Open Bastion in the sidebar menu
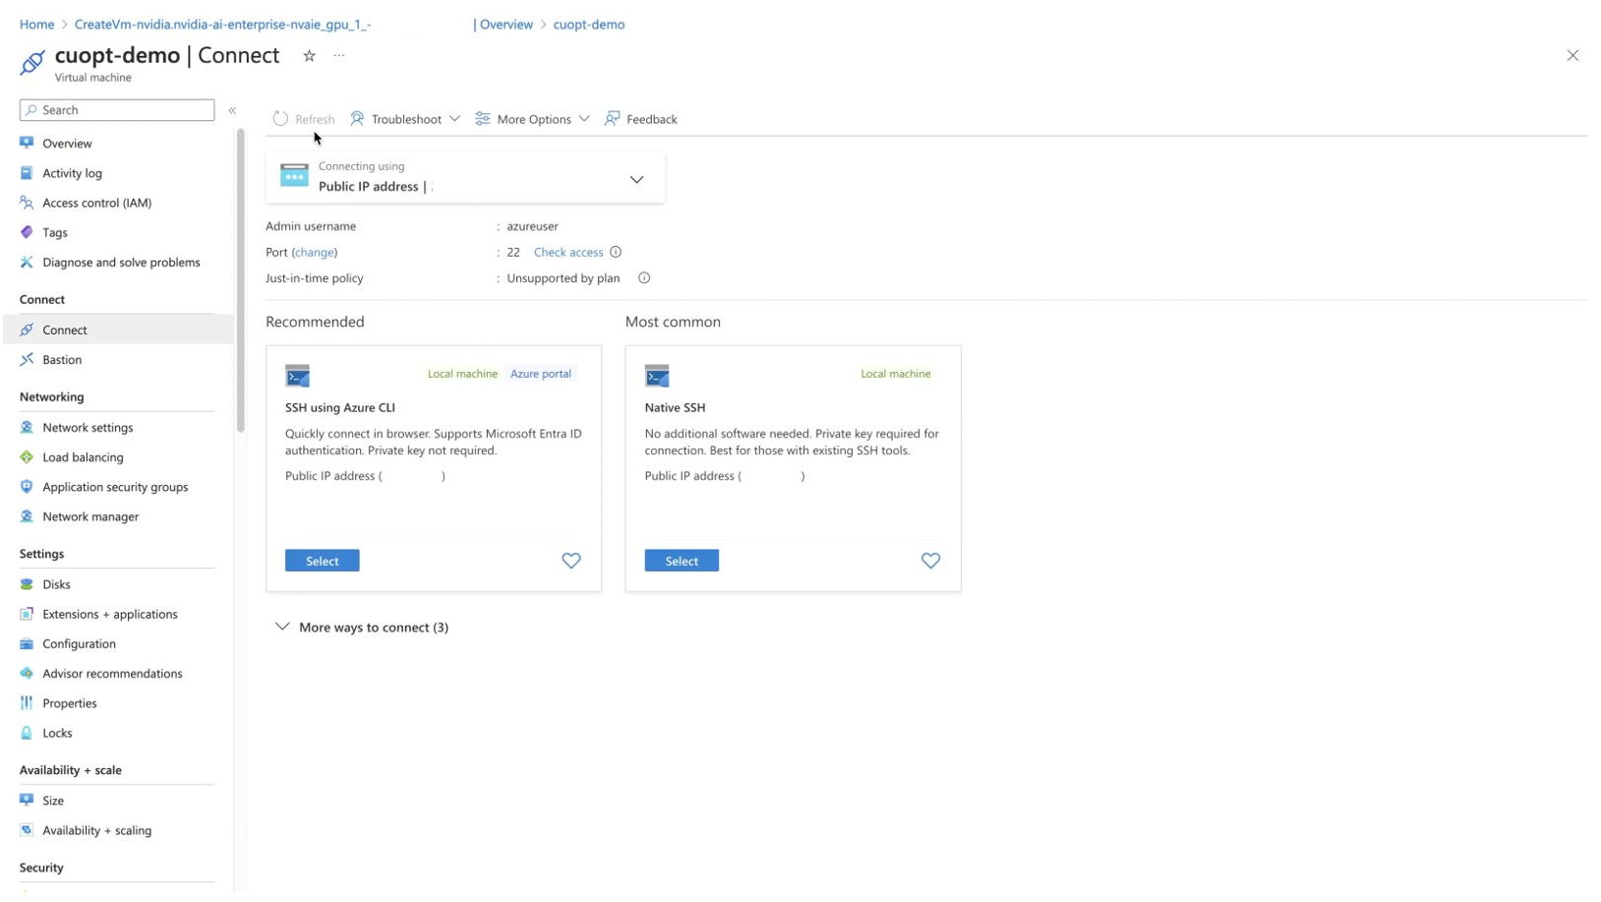1601x902 pixels. [x=62, y=360]
